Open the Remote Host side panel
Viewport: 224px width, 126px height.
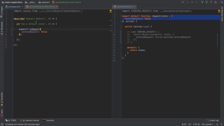[x=222, y=14]
